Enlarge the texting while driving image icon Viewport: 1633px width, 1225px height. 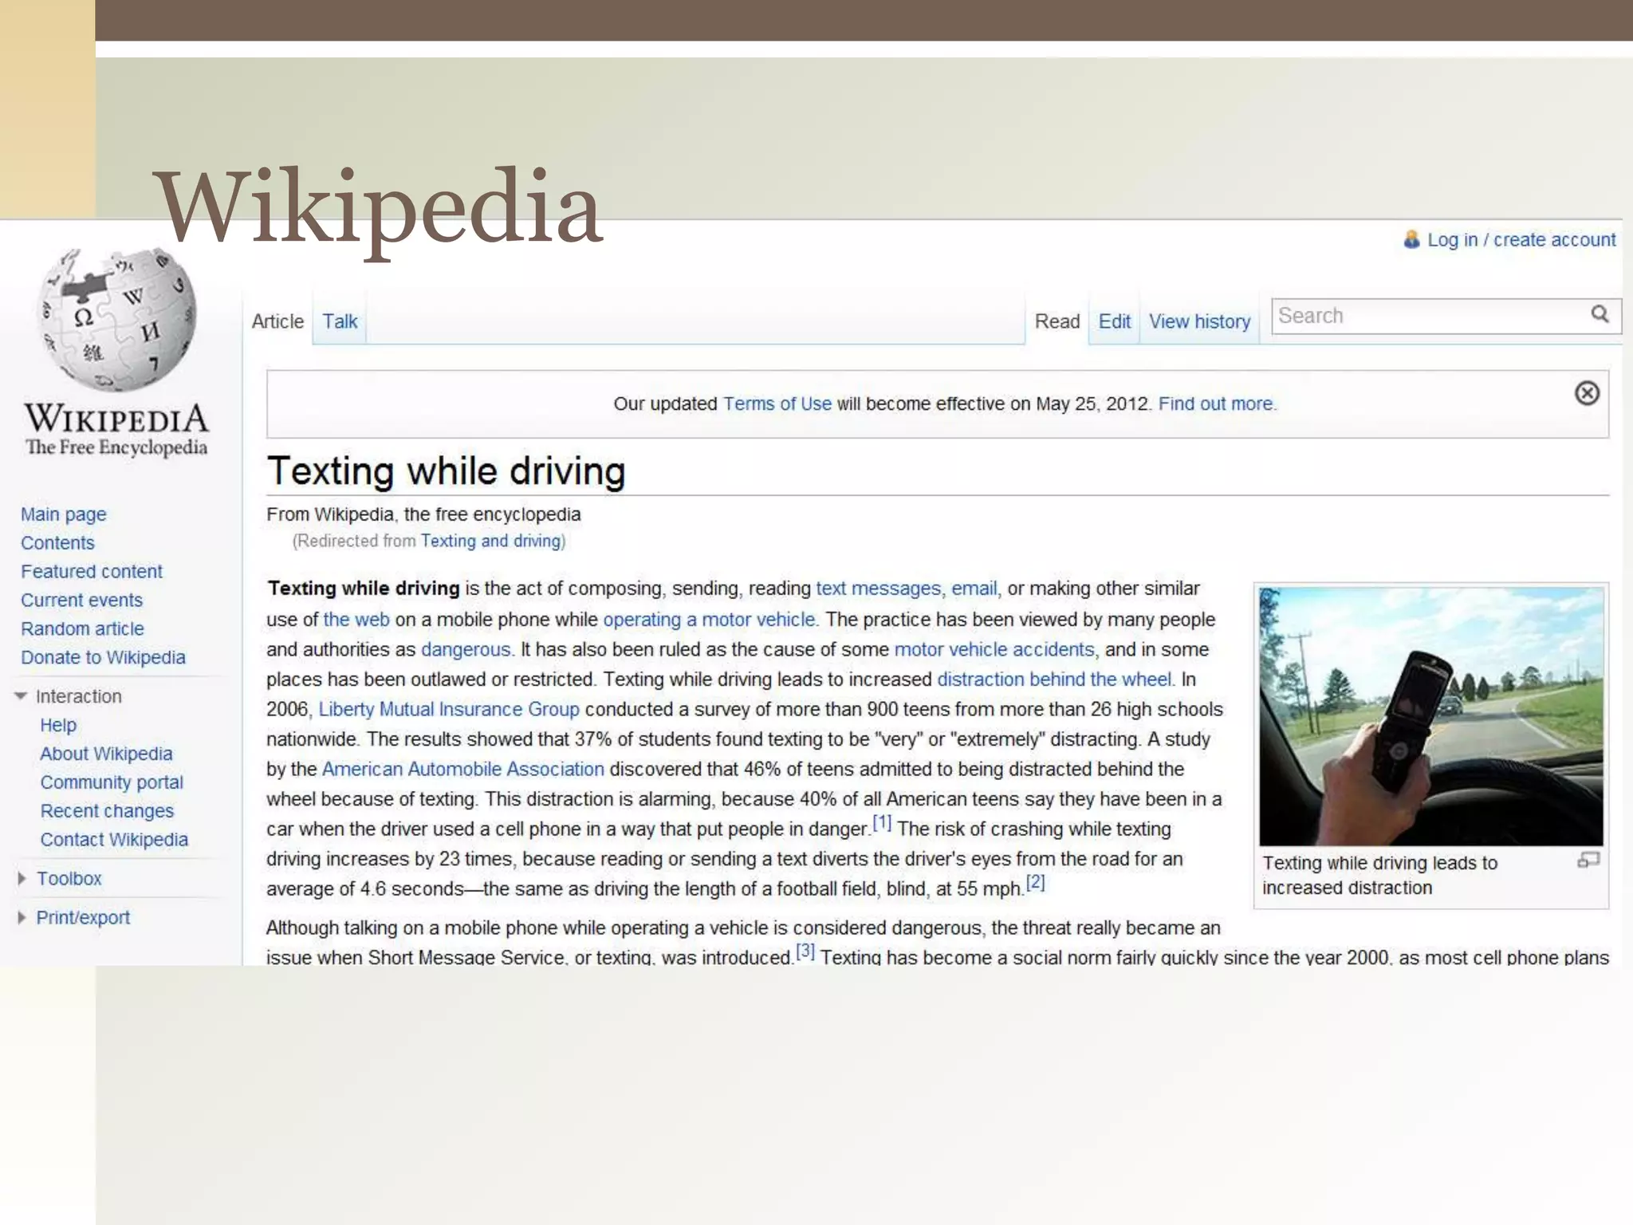(1588, 860)
